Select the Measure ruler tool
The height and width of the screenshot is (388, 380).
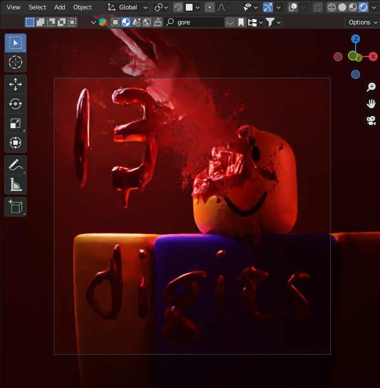pos(16,184)
